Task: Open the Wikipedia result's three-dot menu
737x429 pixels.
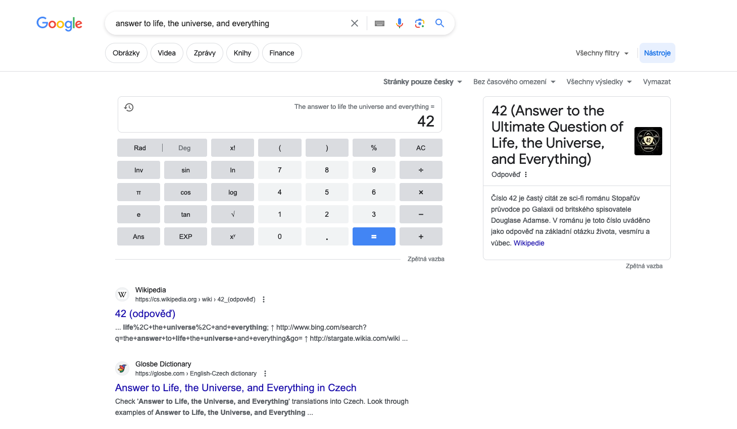Action: pos(264,299)
